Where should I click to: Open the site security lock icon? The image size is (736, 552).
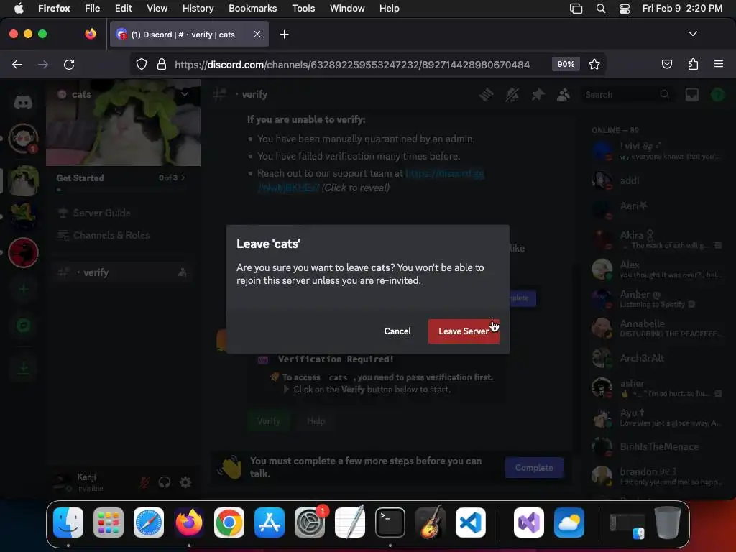coord(162,64)
